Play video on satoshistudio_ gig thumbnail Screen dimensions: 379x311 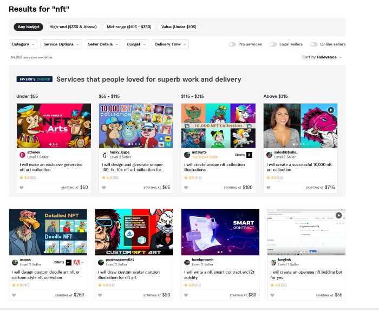[331, 110]
